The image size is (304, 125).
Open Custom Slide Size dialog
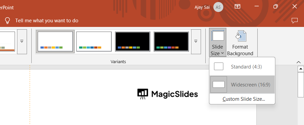tap(244, 99)
